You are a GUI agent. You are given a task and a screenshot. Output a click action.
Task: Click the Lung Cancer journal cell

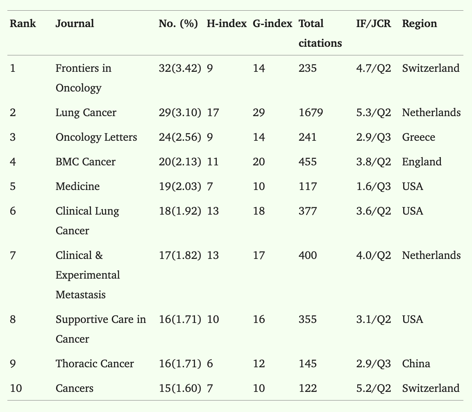coord(86,113)
